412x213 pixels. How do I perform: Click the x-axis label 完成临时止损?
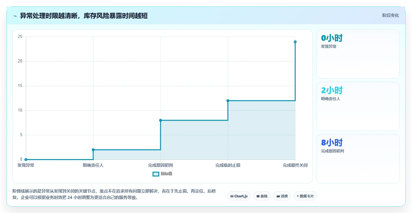pos(228,165)
